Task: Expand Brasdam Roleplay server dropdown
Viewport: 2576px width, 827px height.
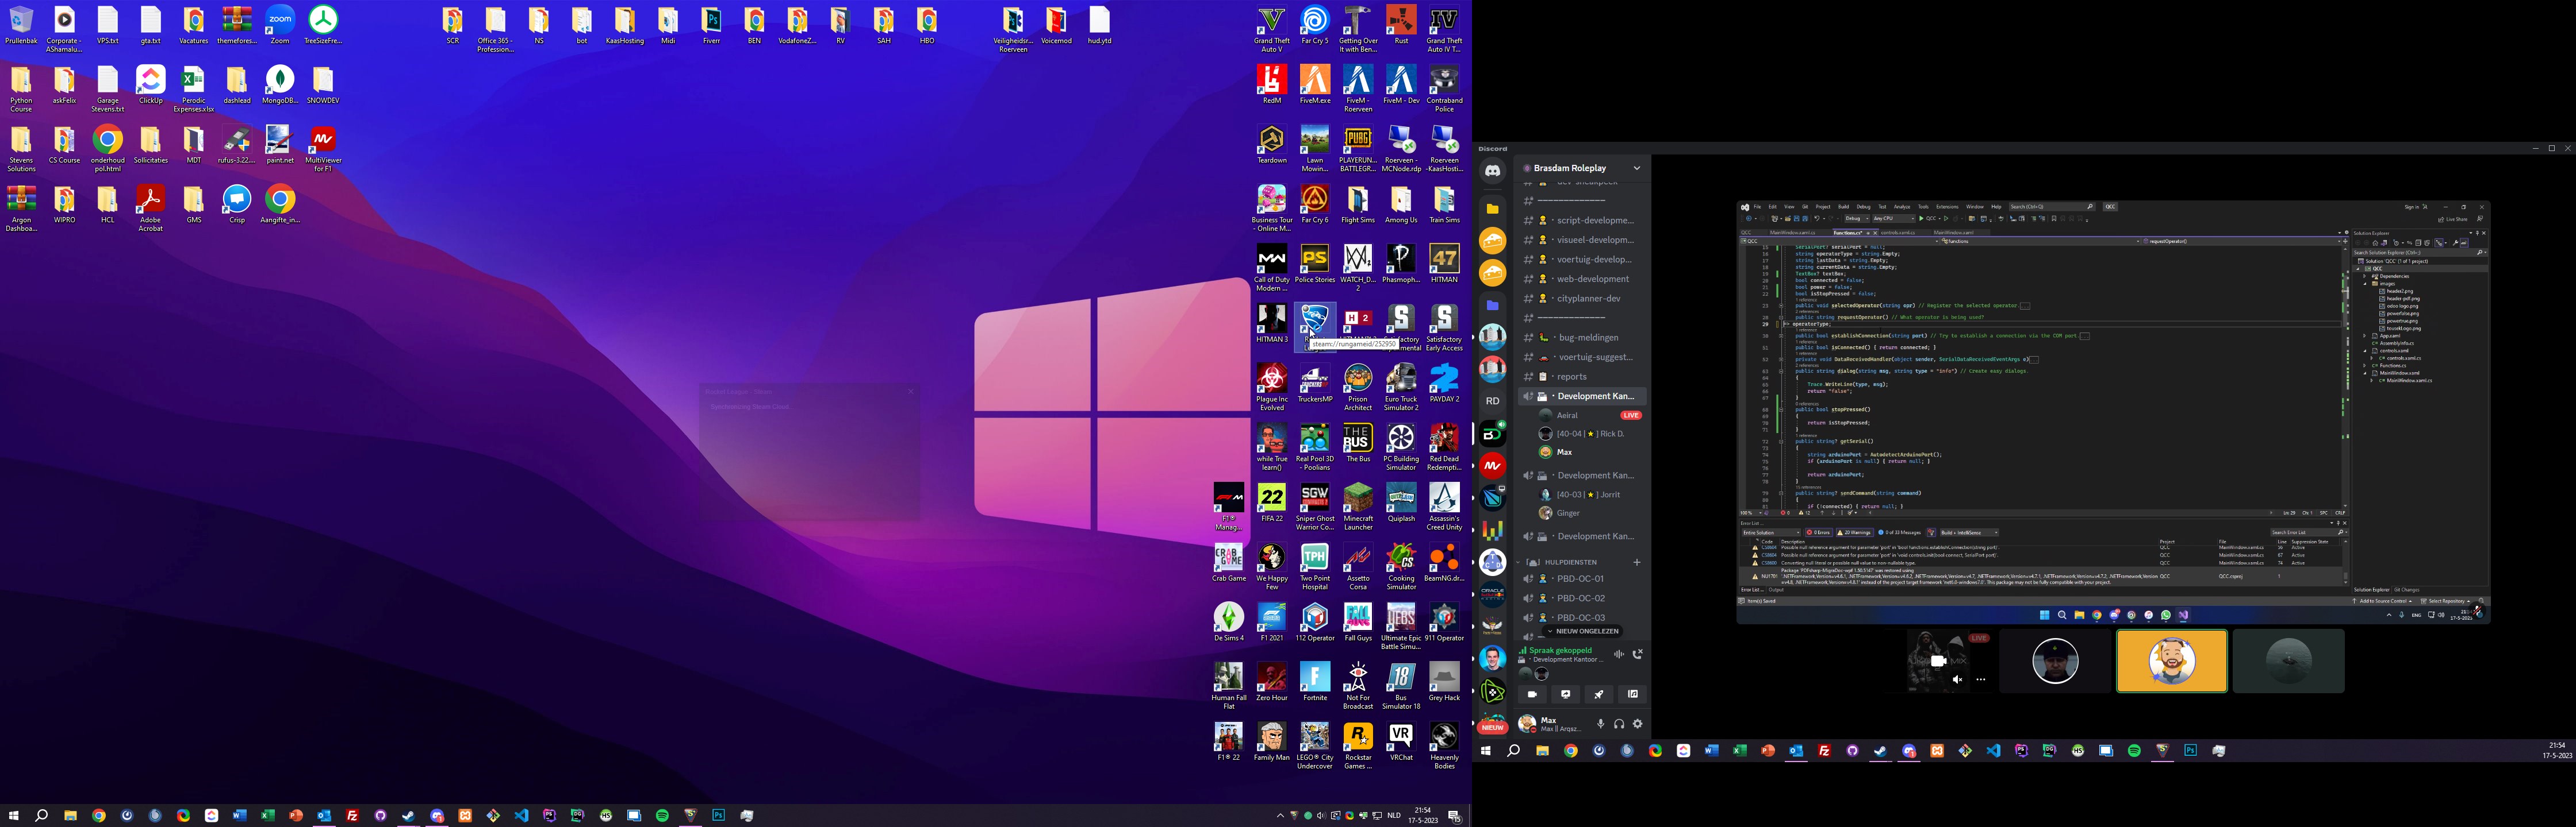Action: pyautogui.click(x=1636, y=168)
